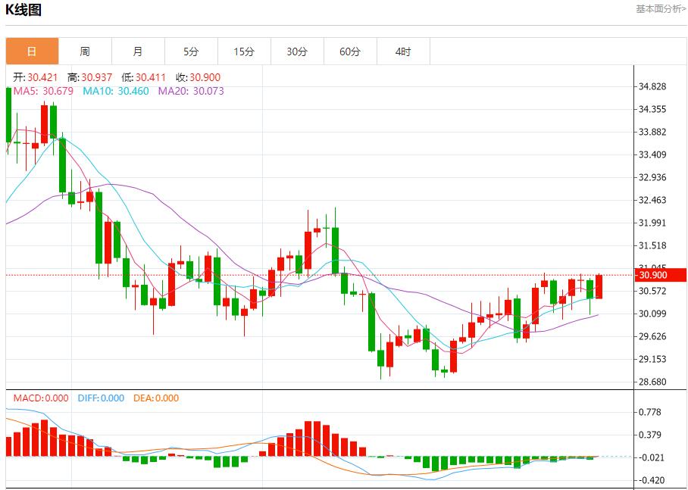Switch to the 周 weekly tab
Viewport: 688px width, 490px height.
(x=85, y=51)
